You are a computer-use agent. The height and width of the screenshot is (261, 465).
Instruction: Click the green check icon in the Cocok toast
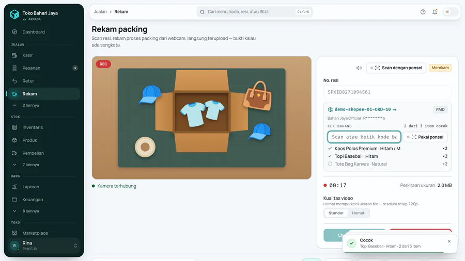[352, 243]
